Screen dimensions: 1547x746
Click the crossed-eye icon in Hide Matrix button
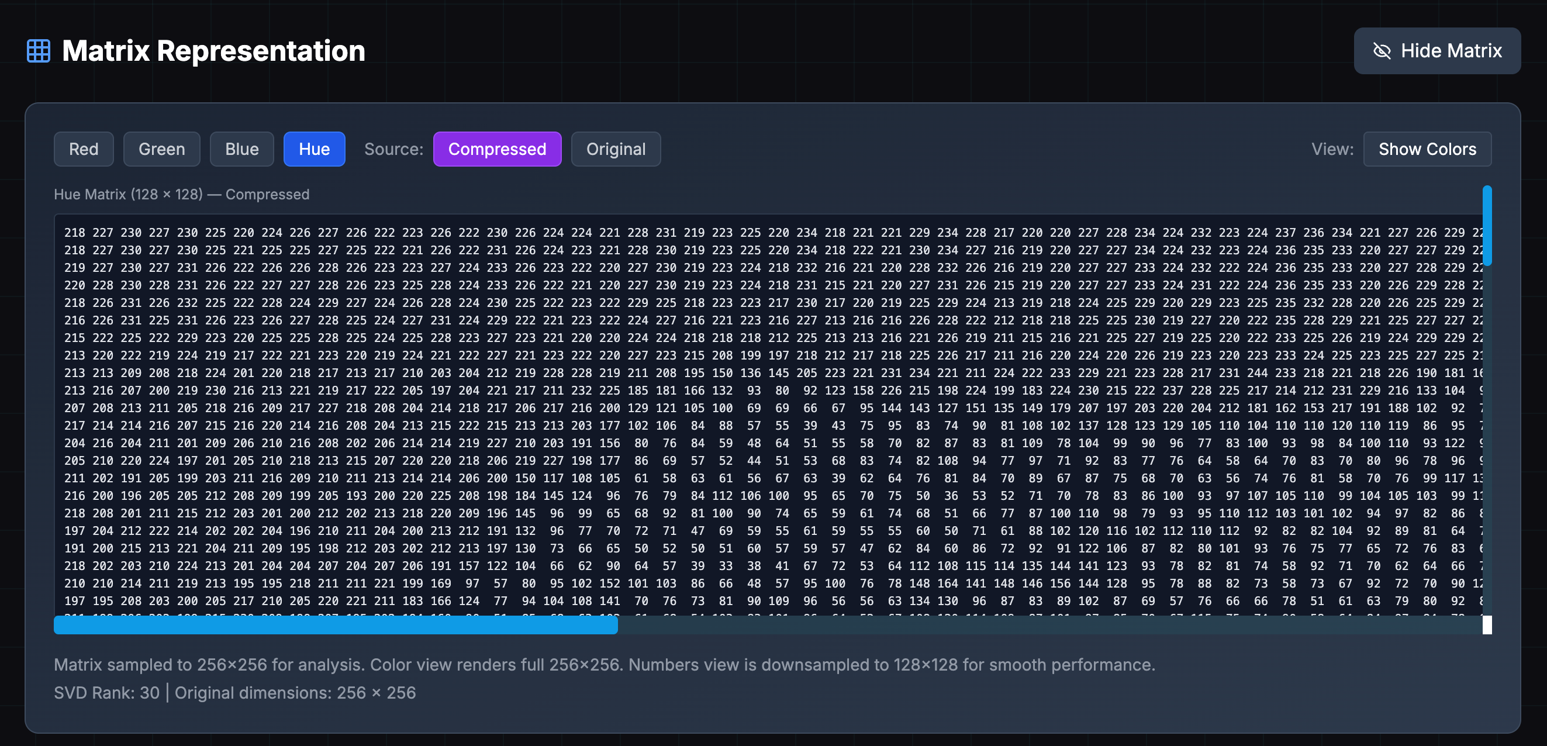click(1383, 50)
